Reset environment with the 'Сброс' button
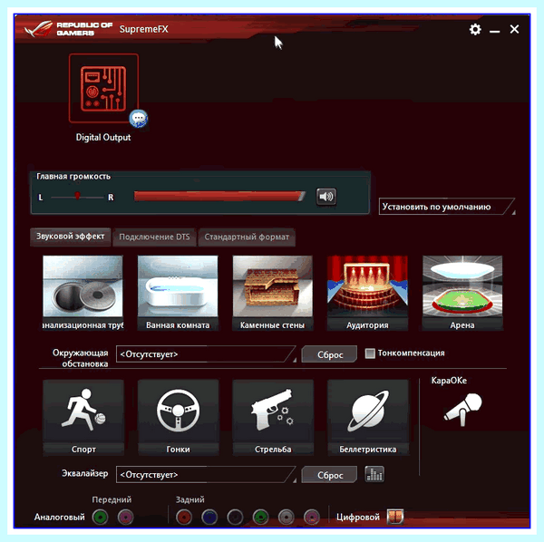The image size is (544, 542). tap(329, 354)
